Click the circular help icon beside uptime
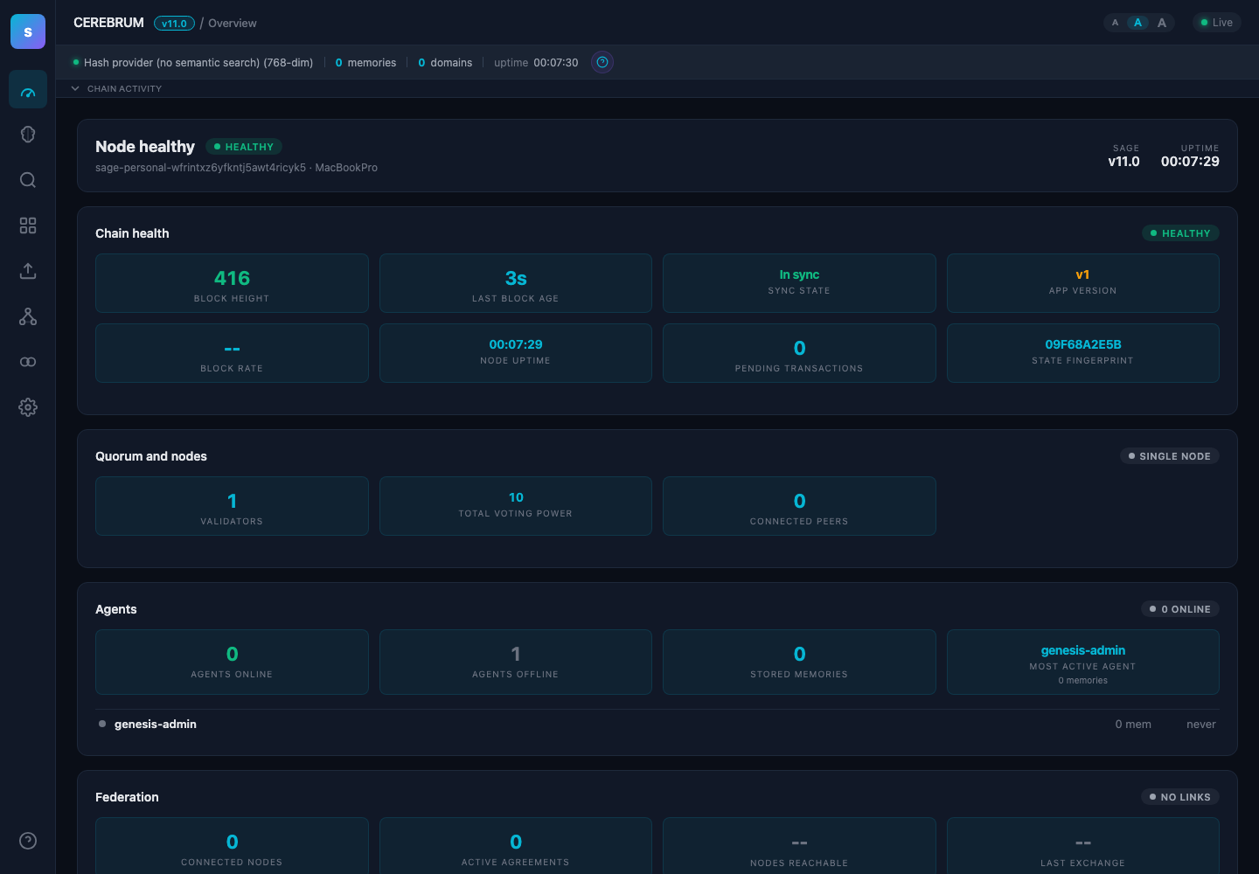The width and height of the screenshot is (1259, 874). point(602,62)
